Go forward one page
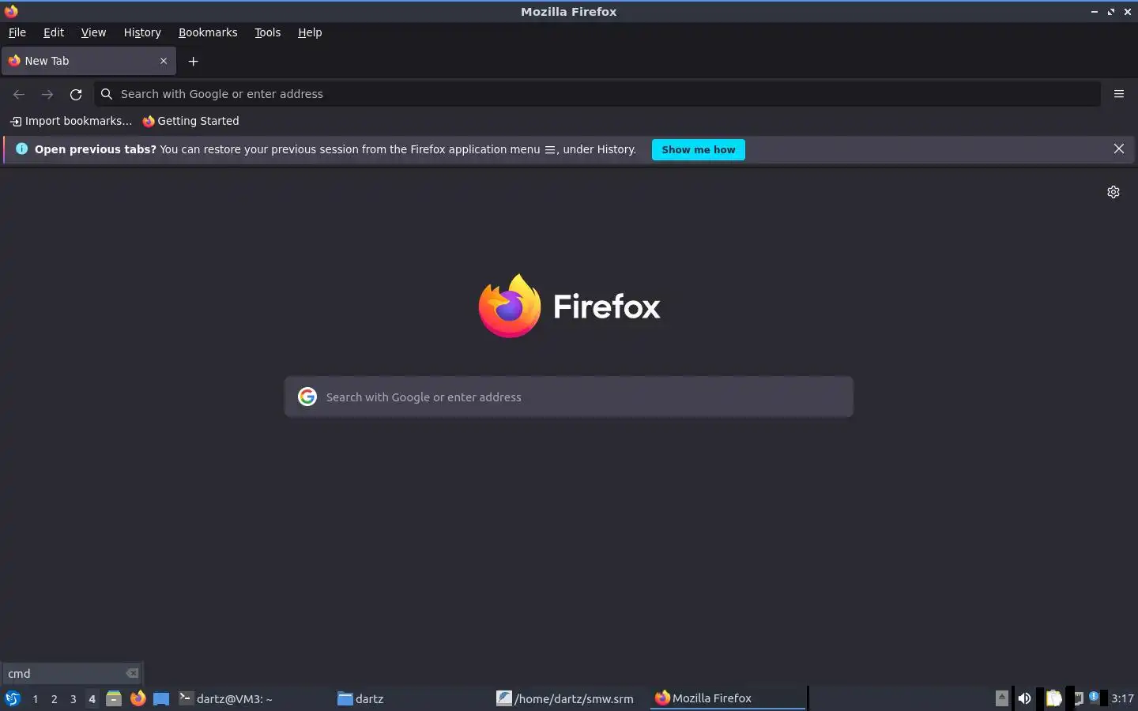This screenshot has height=711, width=1138. [x=47, y=94]
